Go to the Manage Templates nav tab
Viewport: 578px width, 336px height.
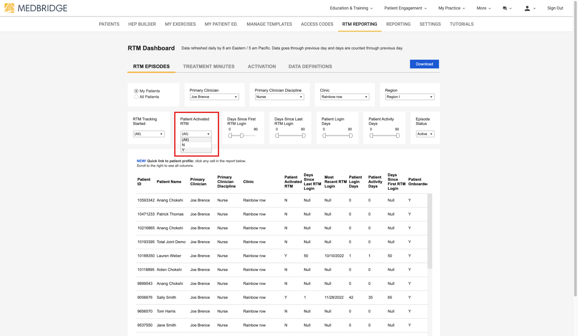click(269, 24)
